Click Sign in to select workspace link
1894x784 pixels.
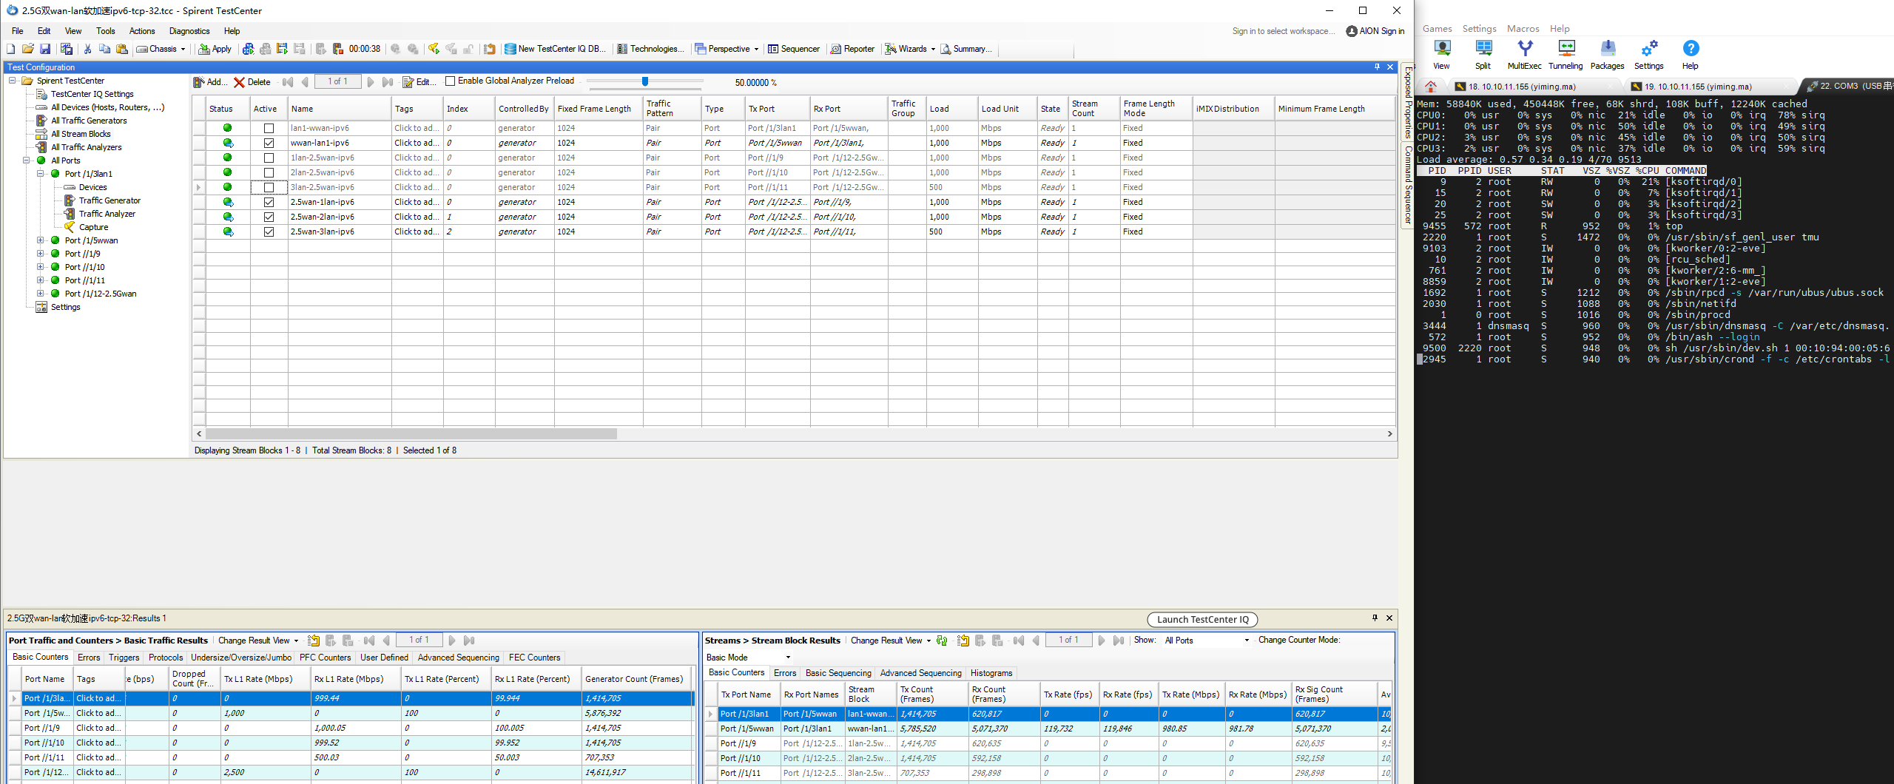[1284, 31]
